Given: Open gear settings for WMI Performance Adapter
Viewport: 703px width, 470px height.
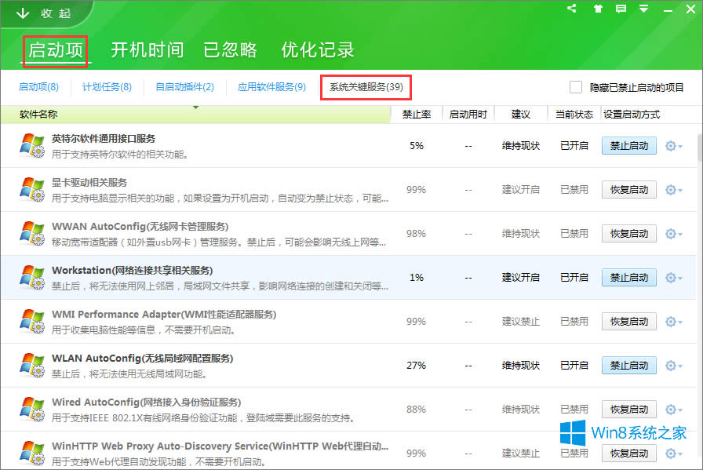Looking at the screenshot, I should click(670, 321).
